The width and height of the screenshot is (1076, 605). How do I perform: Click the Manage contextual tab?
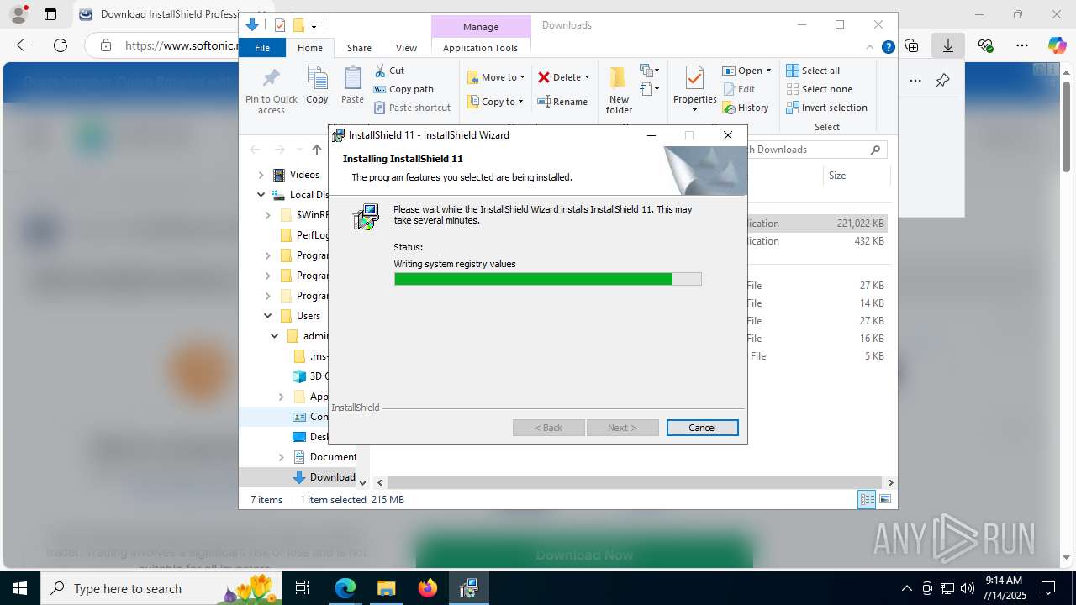[481, 27]
